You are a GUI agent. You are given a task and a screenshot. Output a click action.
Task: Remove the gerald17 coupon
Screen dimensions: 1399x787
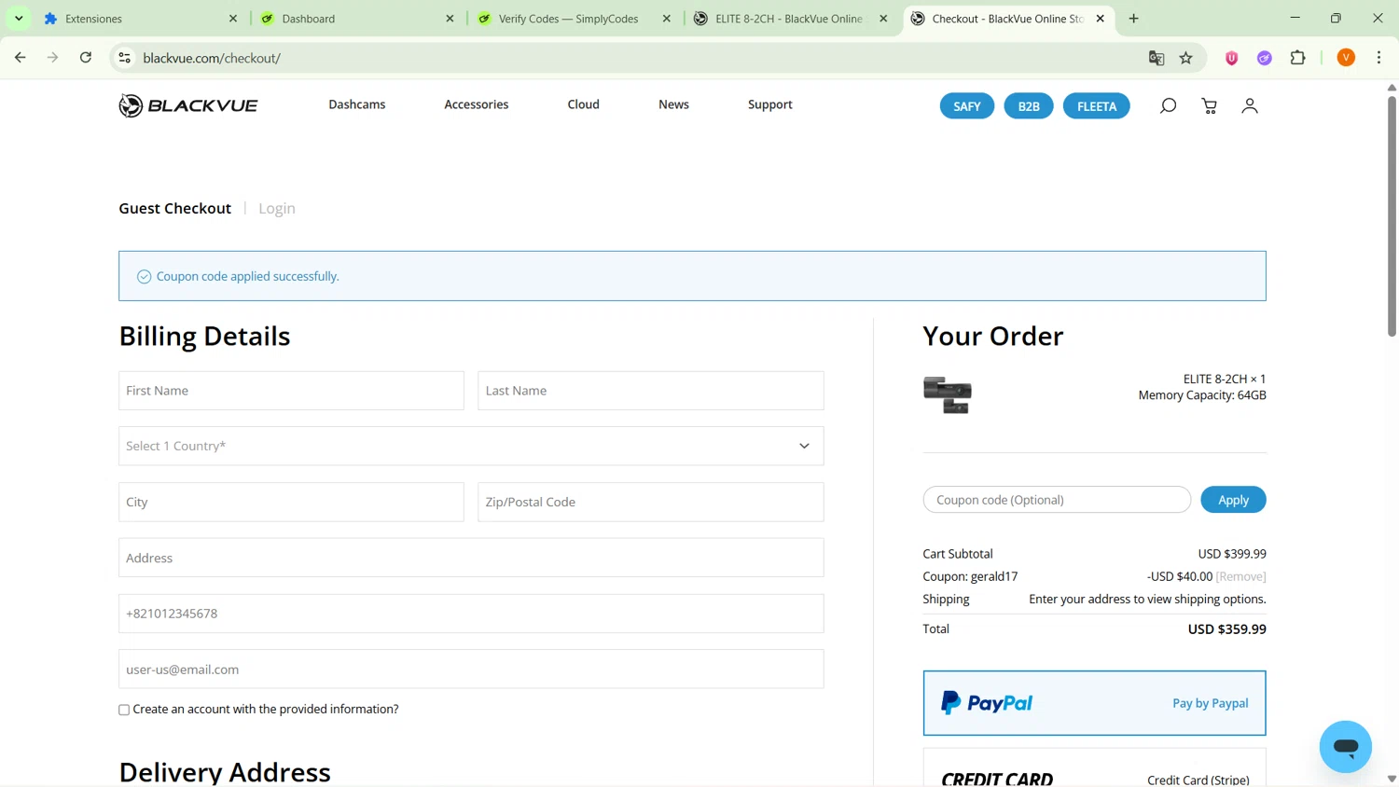[1241, 576]
